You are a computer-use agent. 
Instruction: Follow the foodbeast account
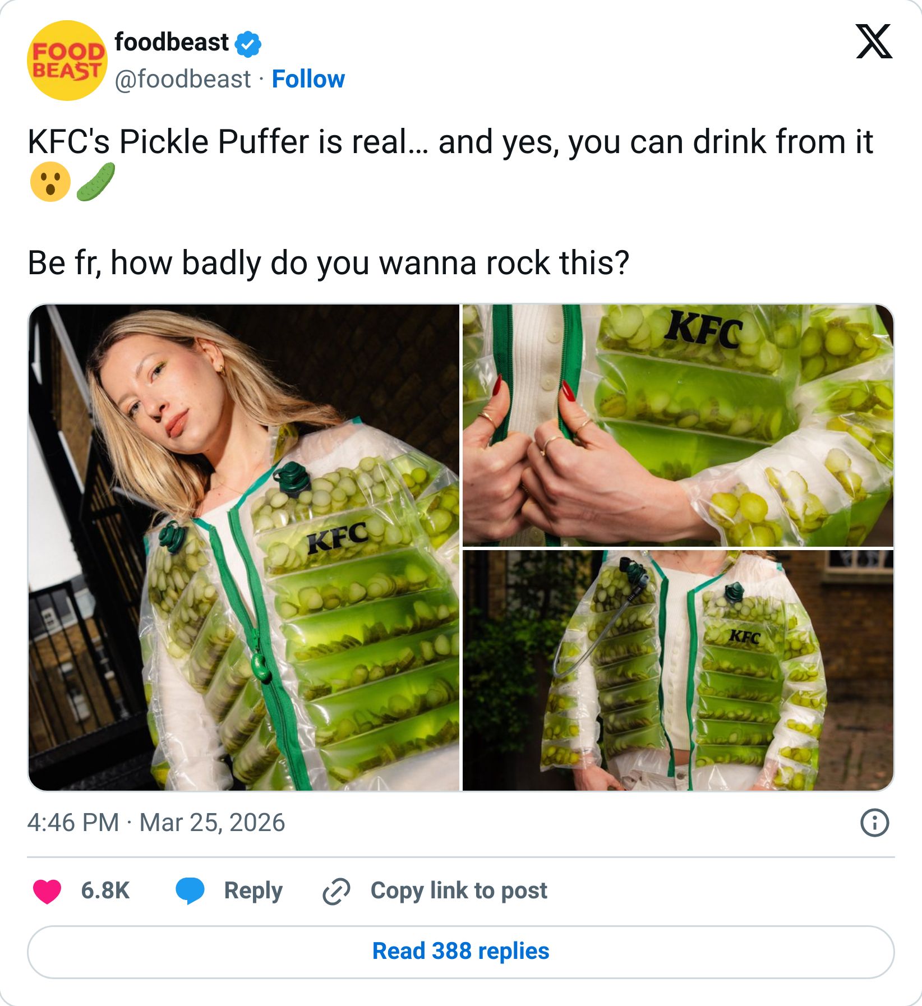click(308, 79)
